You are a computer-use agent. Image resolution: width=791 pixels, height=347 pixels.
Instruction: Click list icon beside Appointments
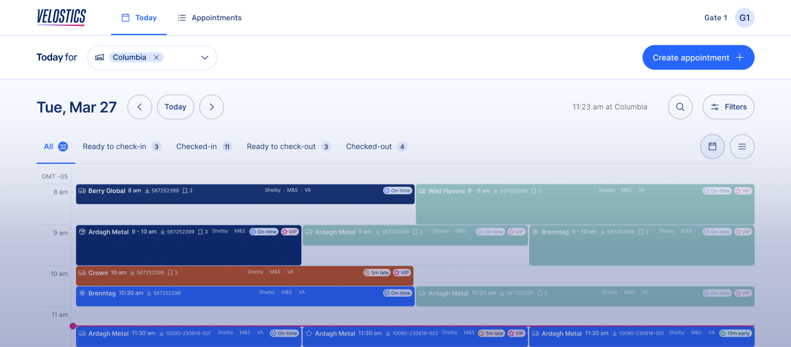pyautogui.click(x=182, y=18)
